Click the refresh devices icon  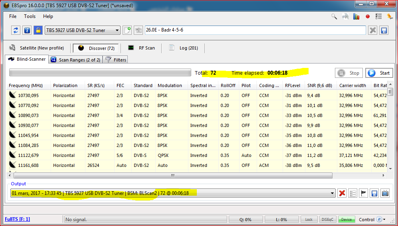(16, 30)
